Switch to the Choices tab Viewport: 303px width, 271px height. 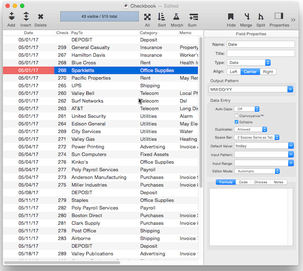coord(260,182)
